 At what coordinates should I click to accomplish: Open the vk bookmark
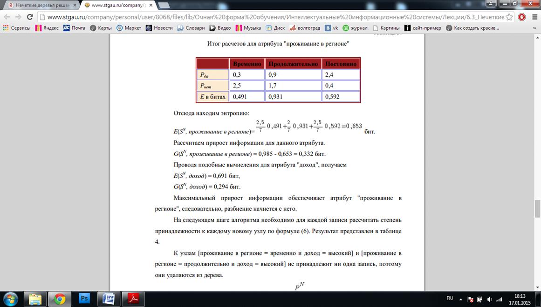point(332,28)
